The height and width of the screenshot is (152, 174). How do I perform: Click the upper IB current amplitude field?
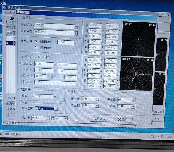95,47
